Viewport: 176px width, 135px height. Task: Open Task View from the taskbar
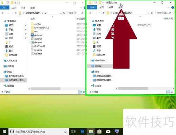tap(73, 131)
